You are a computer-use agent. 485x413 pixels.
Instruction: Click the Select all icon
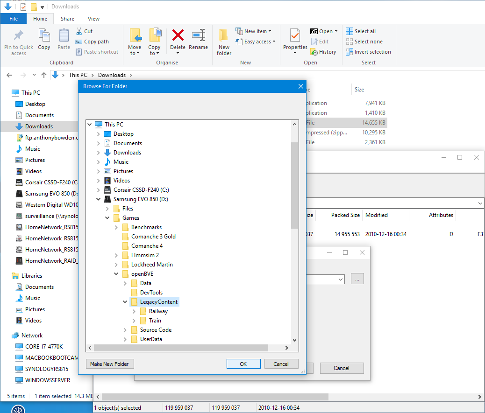(349, 31)
